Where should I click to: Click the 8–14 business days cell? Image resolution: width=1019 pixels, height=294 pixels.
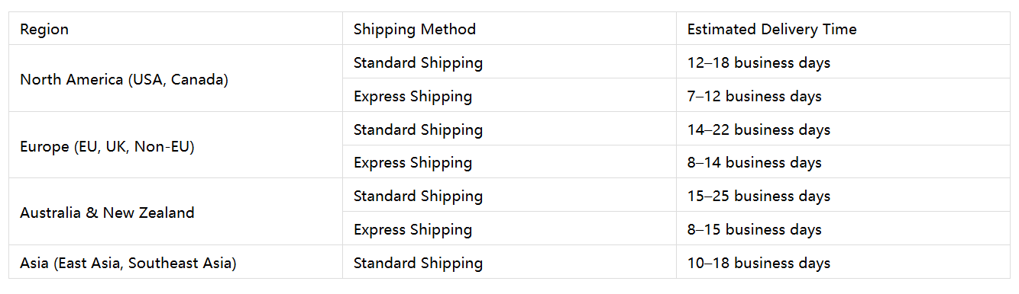[843, 162]
